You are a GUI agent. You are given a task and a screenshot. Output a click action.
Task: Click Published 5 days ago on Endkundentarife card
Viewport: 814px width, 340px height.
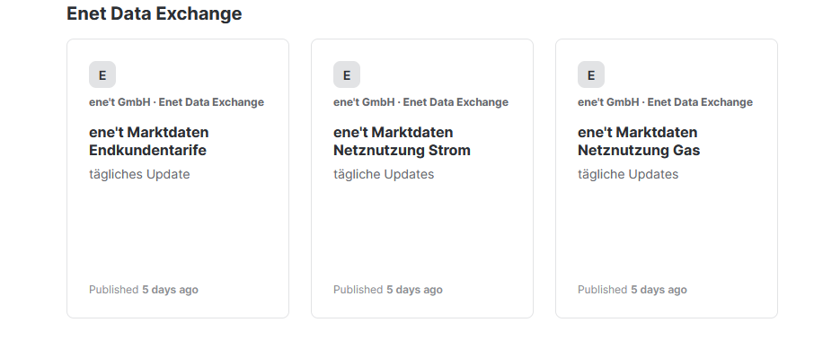tap(144, 290)
